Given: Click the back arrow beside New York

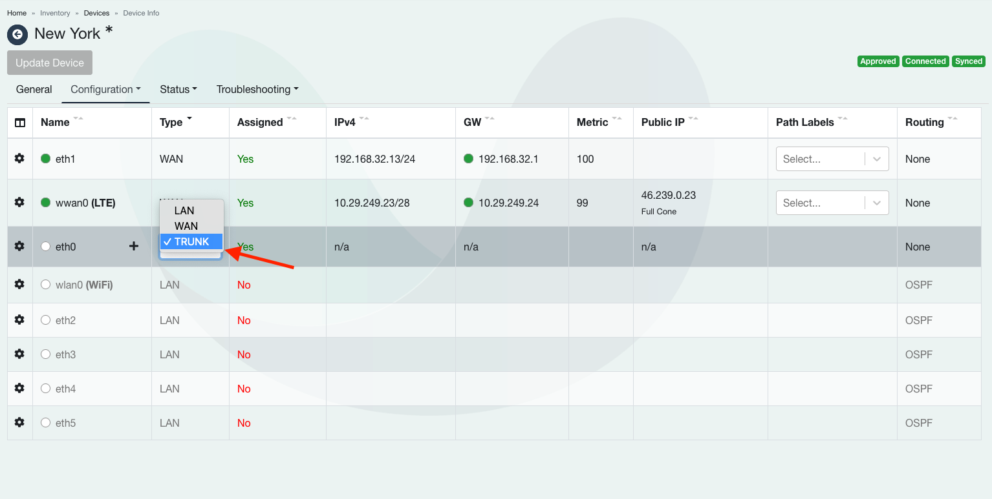Looking at the screenshot, I should (x=17, y=34).
